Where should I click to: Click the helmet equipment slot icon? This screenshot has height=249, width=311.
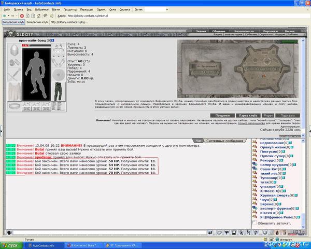pos(15,50)
